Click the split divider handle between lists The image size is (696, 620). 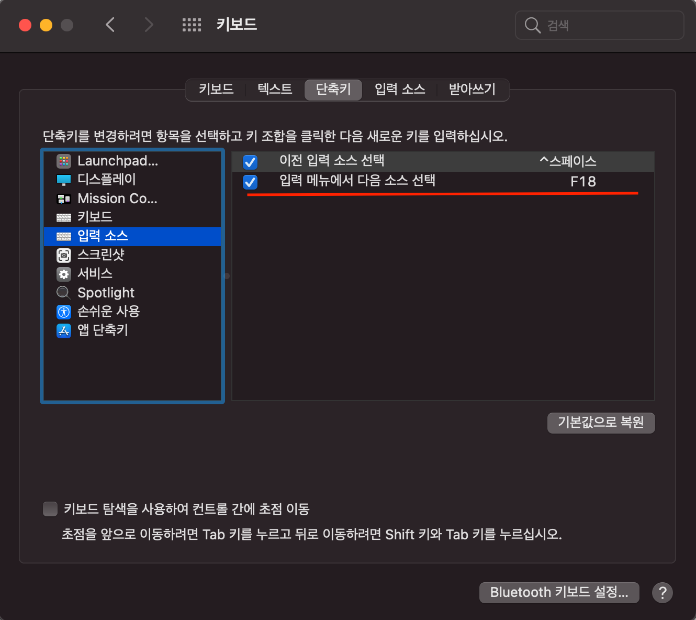pos(227,276)
